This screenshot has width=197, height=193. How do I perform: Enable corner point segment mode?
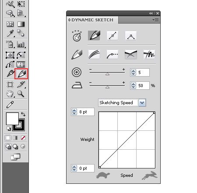[131, 35]
